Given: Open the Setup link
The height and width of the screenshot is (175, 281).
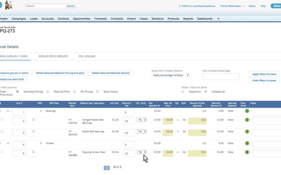Looking at the screenshot, I should tap(252, 6).
